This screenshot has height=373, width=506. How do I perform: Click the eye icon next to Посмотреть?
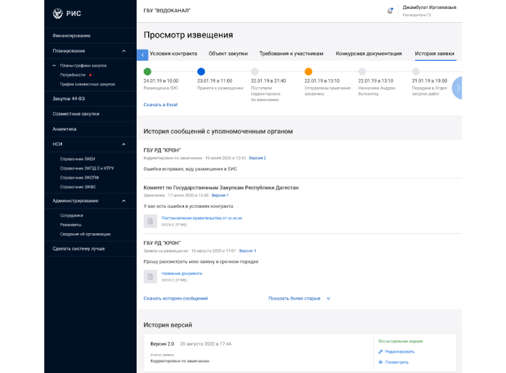coord(381,362)
